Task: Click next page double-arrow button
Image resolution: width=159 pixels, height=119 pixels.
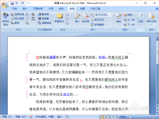Action: (157, 113)
